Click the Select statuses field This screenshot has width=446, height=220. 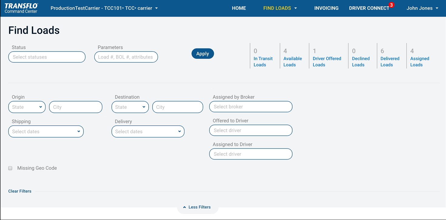click(x=47, y=57)
